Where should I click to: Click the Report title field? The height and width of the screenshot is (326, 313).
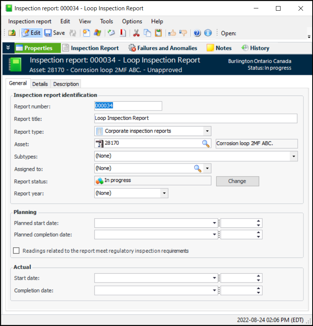pos(195,118)
